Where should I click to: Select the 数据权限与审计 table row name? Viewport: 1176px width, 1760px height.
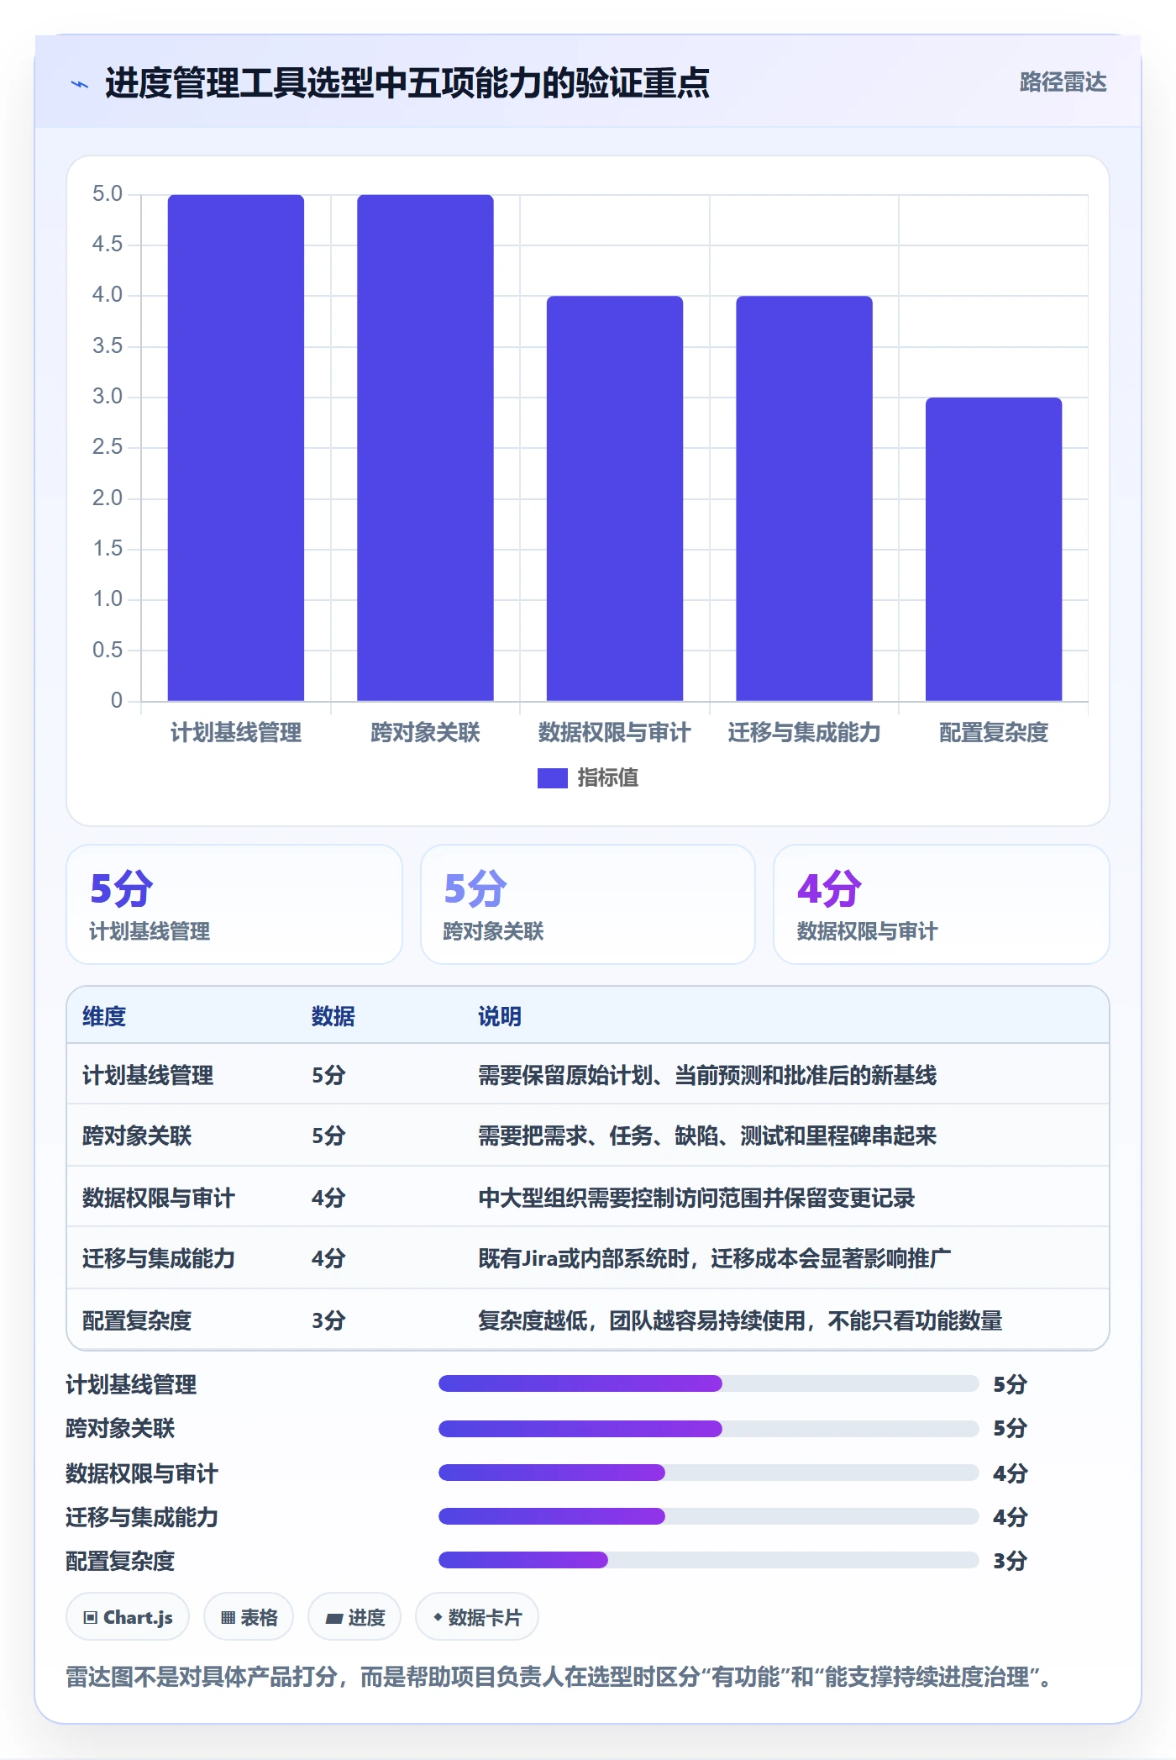[159, 1198]
